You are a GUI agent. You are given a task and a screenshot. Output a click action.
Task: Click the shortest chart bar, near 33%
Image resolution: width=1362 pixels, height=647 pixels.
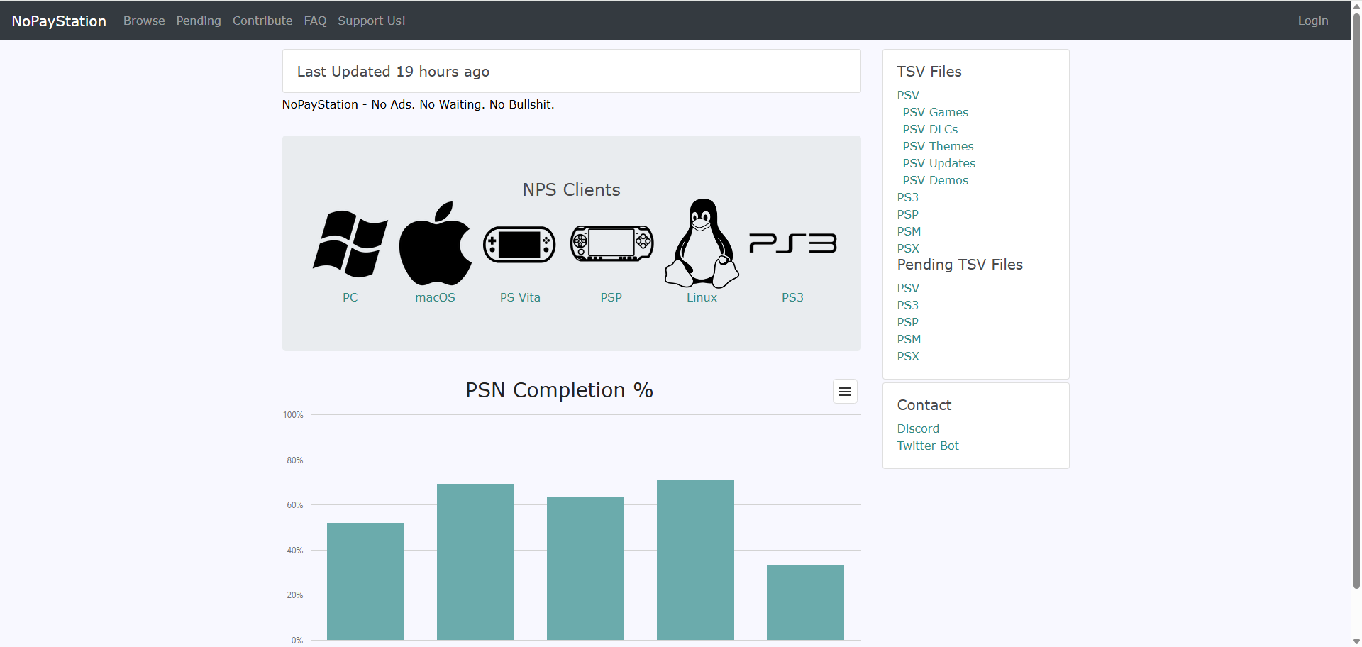pos(805,603)
